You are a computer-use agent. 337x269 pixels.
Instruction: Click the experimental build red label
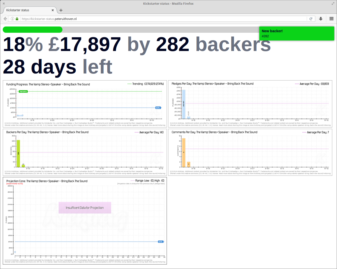tap(14, 184)
